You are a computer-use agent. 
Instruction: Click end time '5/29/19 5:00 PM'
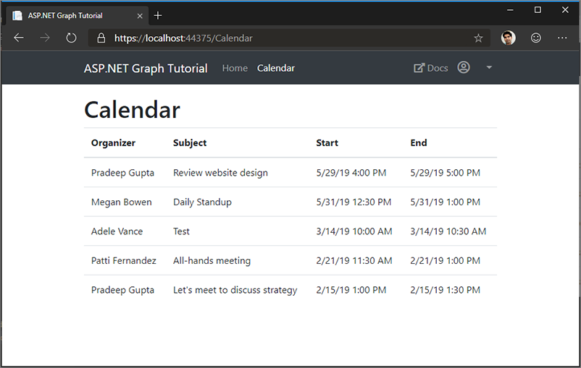pos(445,173)
